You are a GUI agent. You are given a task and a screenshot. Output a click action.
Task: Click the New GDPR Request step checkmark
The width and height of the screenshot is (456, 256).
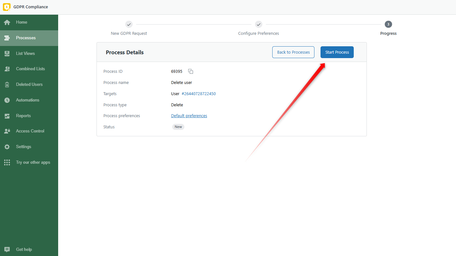[129, 24]
